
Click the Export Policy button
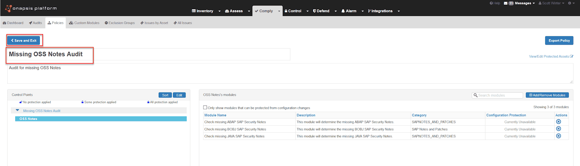tap(559, 41)
